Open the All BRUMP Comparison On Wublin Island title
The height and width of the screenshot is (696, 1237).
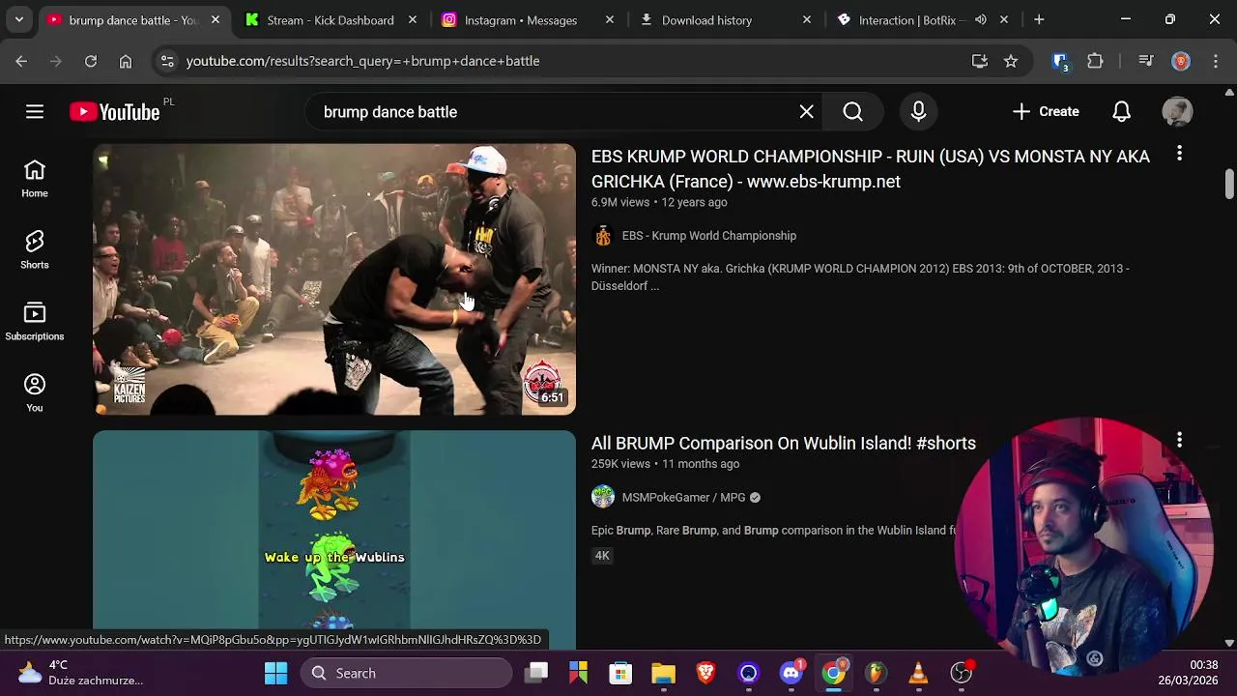pyautogui.click(x=784, y=444)
